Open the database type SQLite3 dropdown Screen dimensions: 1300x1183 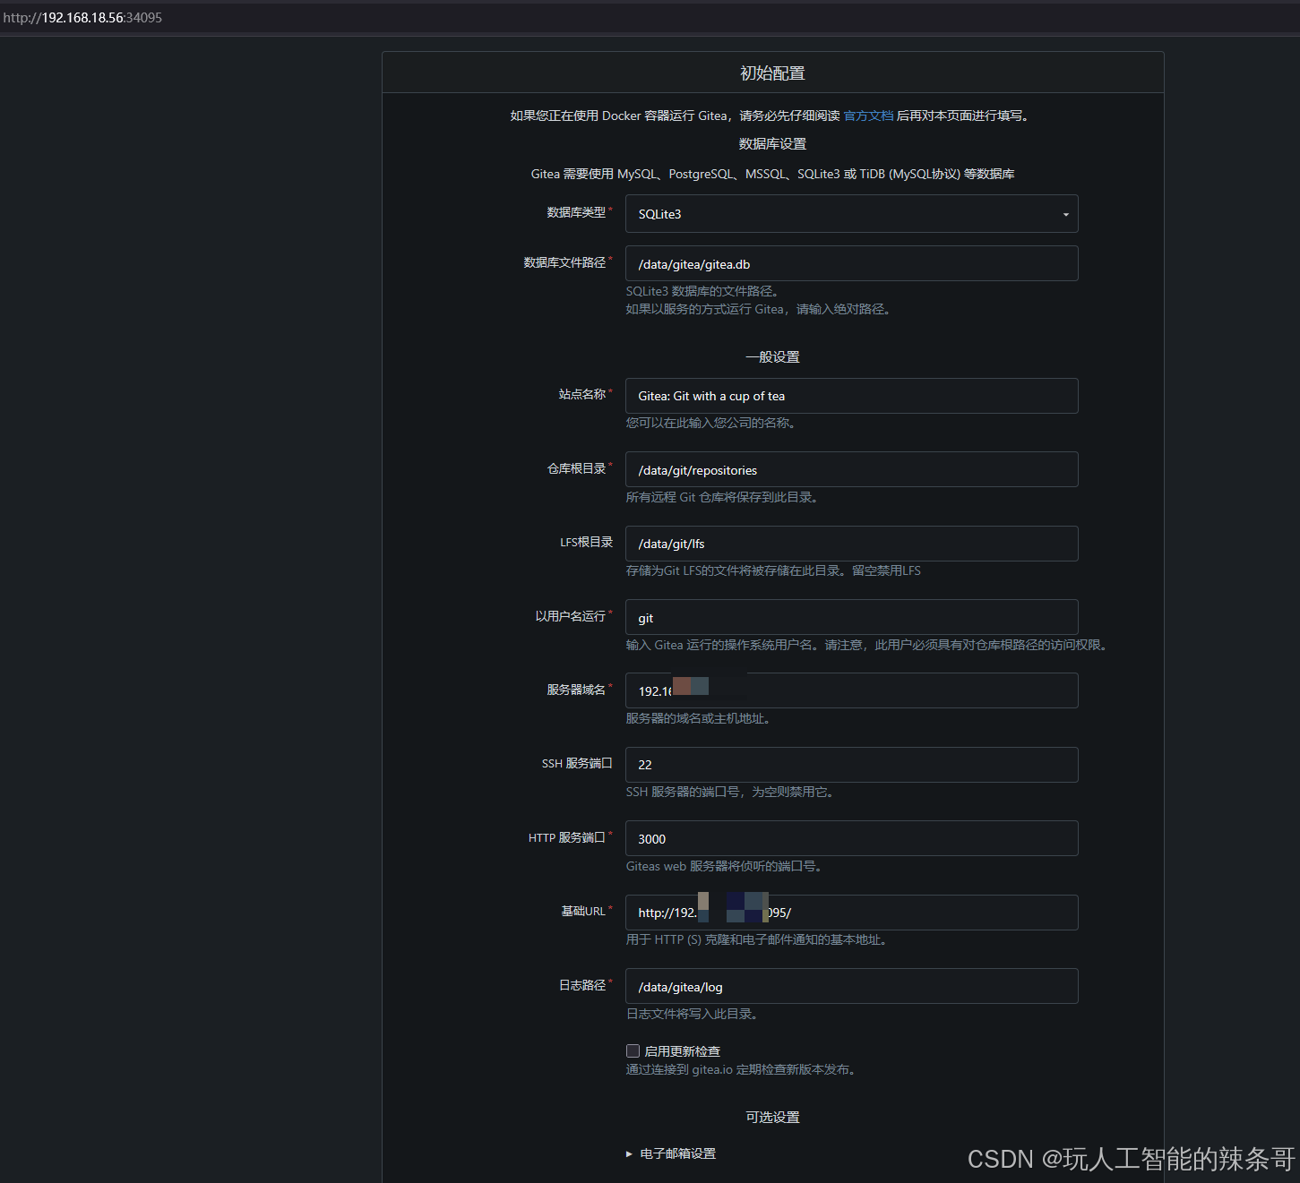point(851,214)
